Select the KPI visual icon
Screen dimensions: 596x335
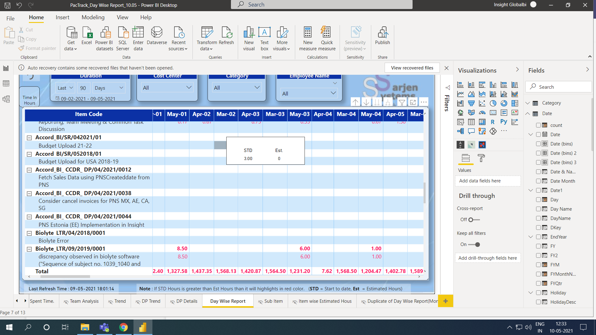tap(515, 113)
